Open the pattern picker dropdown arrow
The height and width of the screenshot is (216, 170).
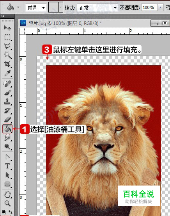click(61, 7)
